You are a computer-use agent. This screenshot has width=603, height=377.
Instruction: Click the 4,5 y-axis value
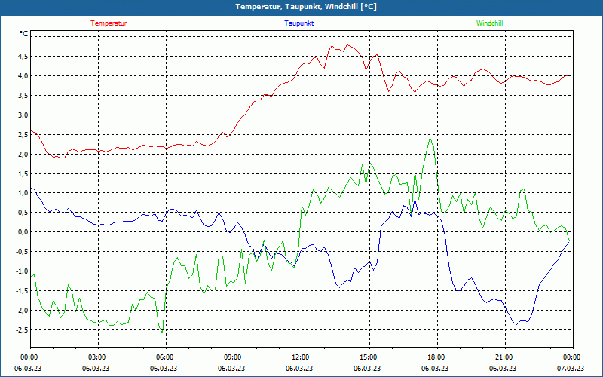point(23,56)
